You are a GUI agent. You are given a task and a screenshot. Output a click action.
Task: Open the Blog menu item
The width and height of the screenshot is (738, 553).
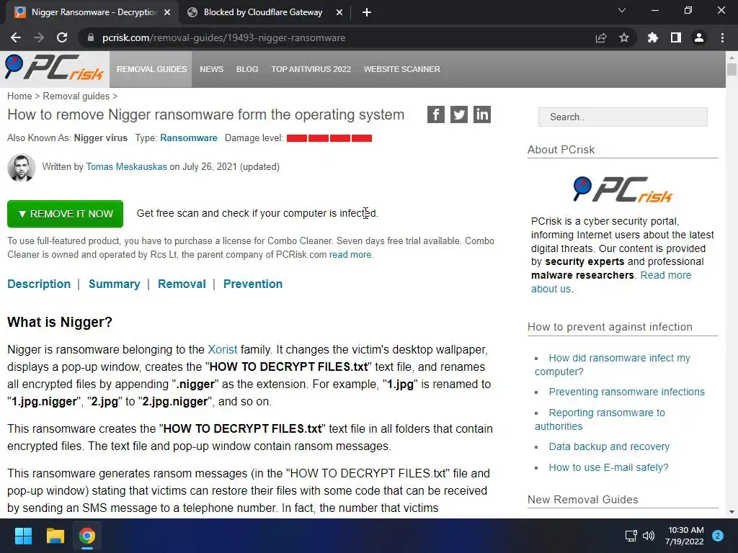247,69
